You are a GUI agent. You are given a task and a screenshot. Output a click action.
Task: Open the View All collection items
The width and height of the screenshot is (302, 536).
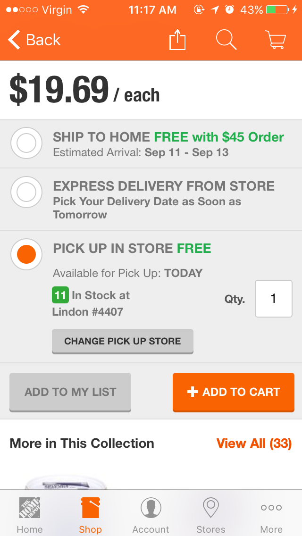254,443
